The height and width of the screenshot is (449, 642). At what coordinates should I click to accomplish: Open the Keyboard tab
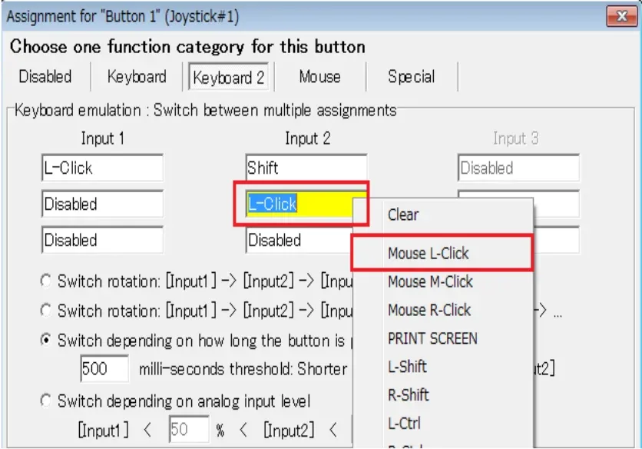137,77
